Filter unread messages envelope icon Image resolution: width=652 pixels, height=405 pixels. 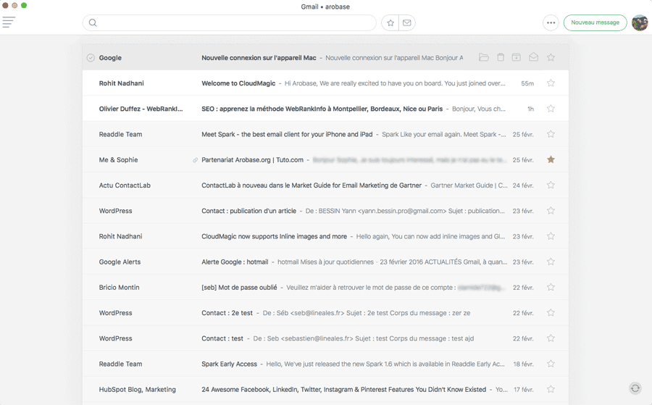point(407,23)
